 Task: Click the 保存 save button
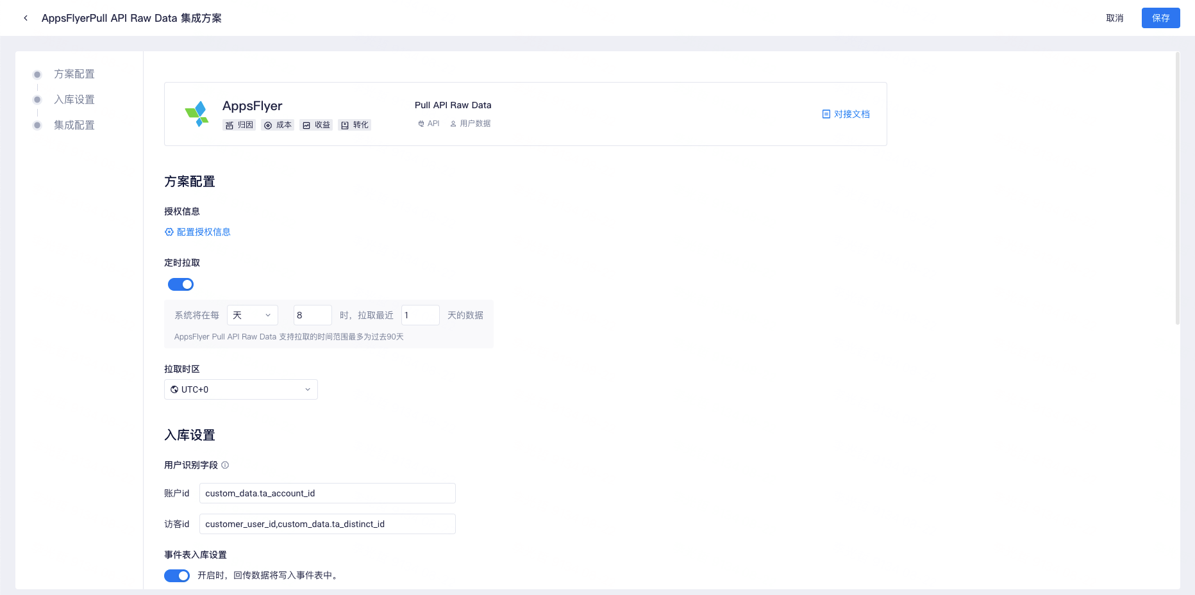pyautogui.click(x=1160, y=18)
